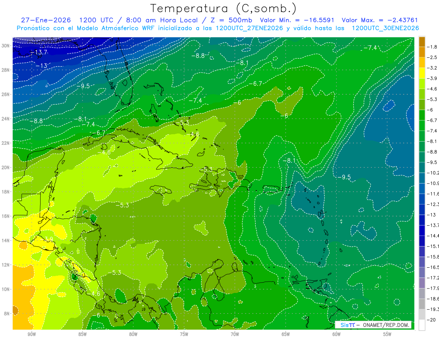
Task: Click the -1.8 colorbar label
Action: 432,47
